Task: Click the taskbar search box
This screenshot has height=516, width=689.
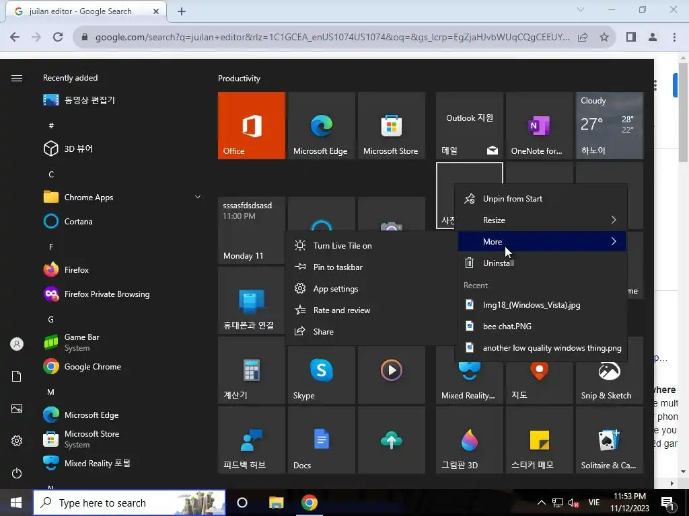Action: pyautogui.click(x=129, y=503)
